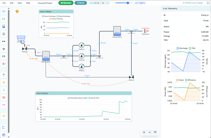Select the green battery tool

[x=4, y=90]
